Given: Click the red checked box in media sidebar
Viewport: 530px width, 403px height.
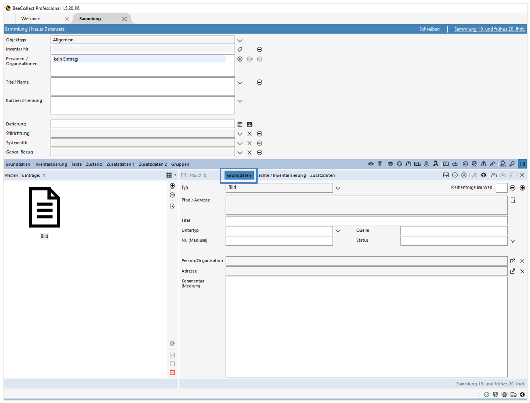Looking at the screenshot, I should 172,373.
